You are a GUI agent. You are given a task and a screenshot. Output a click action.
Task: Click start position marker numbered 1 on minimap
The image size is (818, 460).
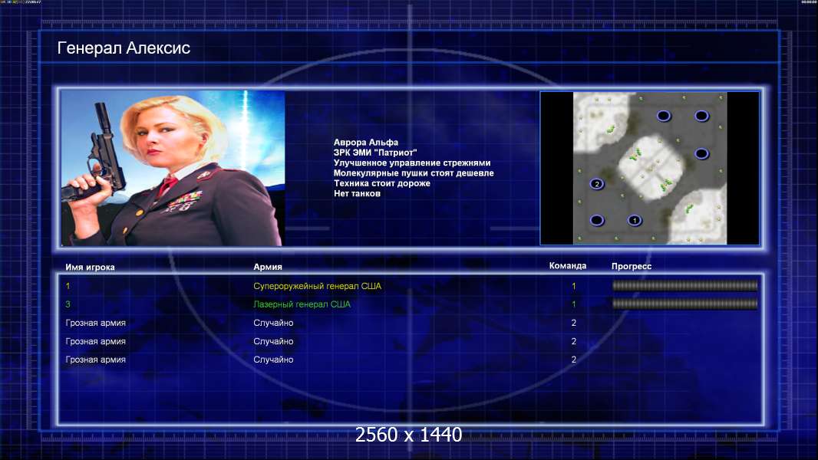[635, 220]
